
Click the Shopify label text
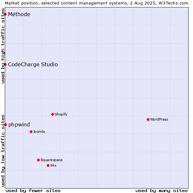(61, 114)
